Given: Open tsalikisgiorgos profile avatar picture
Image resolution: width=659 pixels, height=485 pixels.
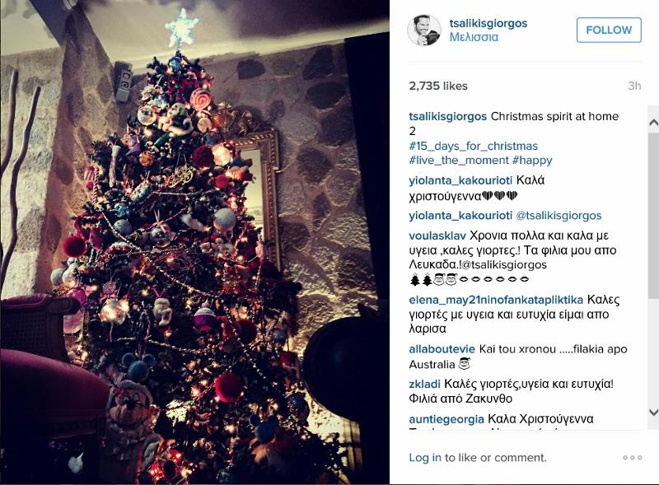Looking at the screenshot, I should tap(424, 30).
